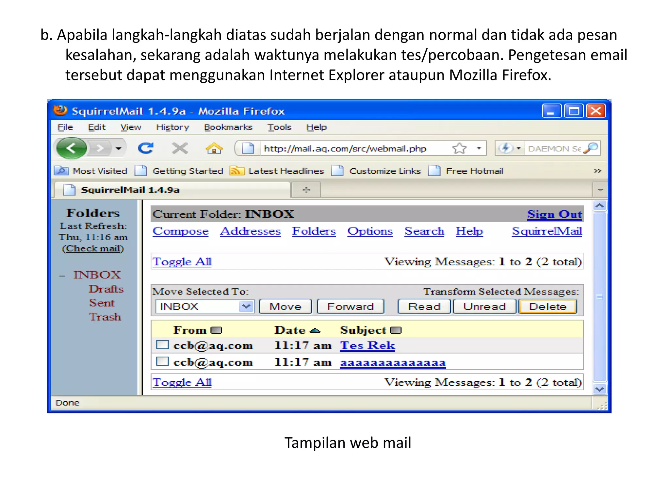This screenshot has width=669, height=502.
Task: Open the History menu
Action: 172,127
